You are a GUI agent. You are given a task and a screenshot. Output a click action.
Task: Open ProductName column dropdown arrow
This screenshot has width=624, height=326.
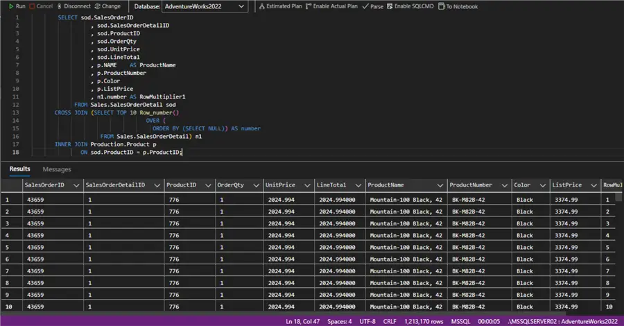coord(440,185)
